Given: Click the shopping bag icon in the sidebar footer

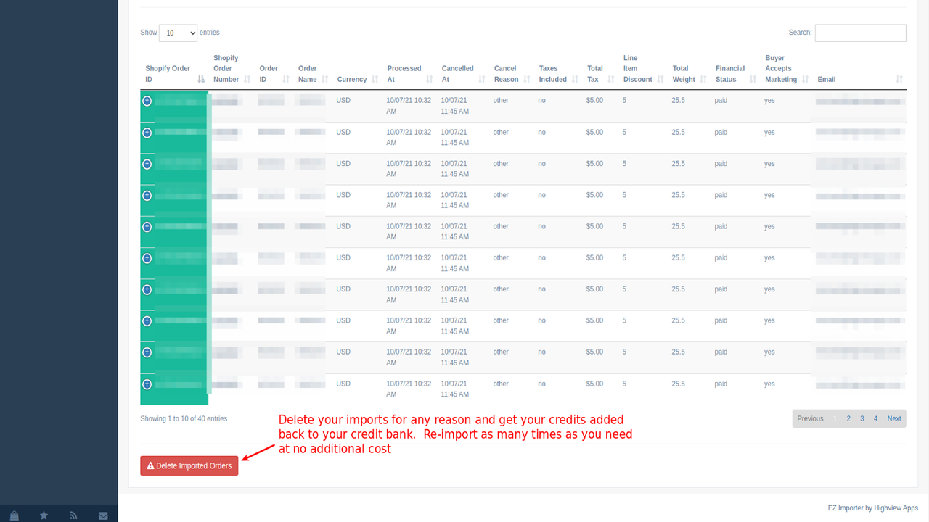Looking at the screenshot, I should click(x=15, y=515).
